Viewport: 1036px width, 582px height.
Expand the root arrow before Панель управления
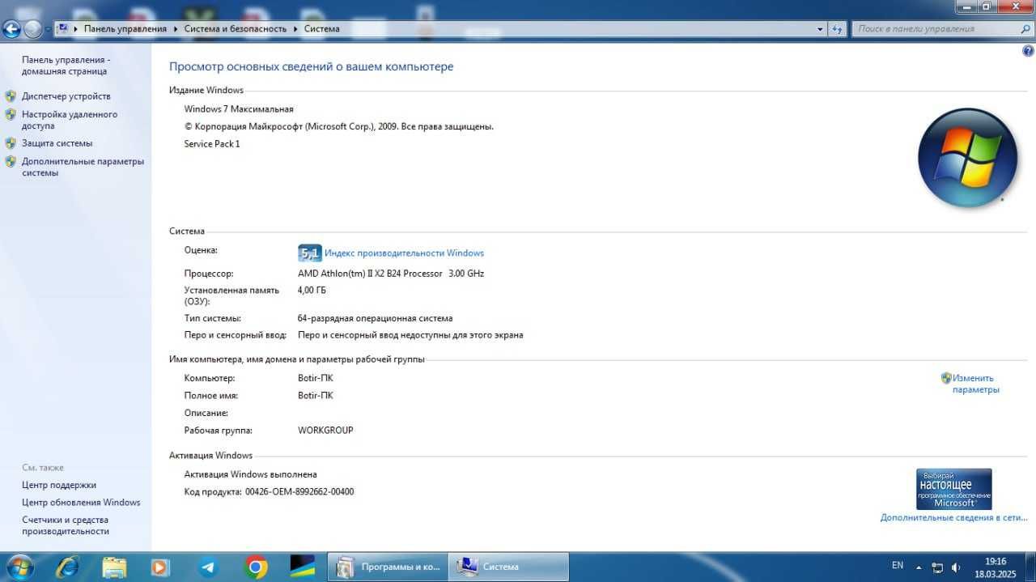(x=76, y=28)
